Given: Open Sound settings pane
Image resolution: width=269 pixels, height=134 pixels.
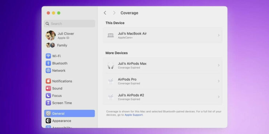Looking at the screenshot, I should [x=69, y=88].
